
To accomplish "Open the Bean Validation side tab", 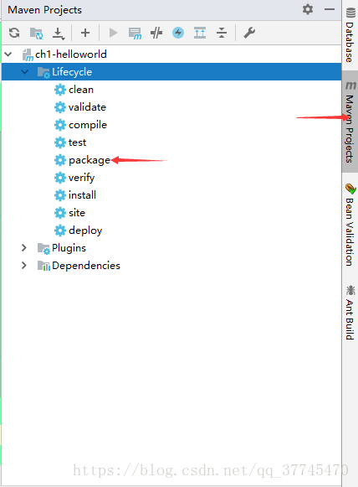I will [x=350, y=225].
